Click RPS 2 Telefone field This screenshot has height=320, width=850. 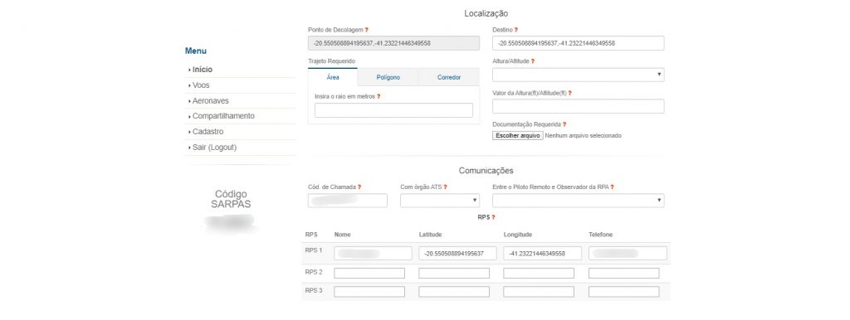pyautogui.click(x=624, y=274)
